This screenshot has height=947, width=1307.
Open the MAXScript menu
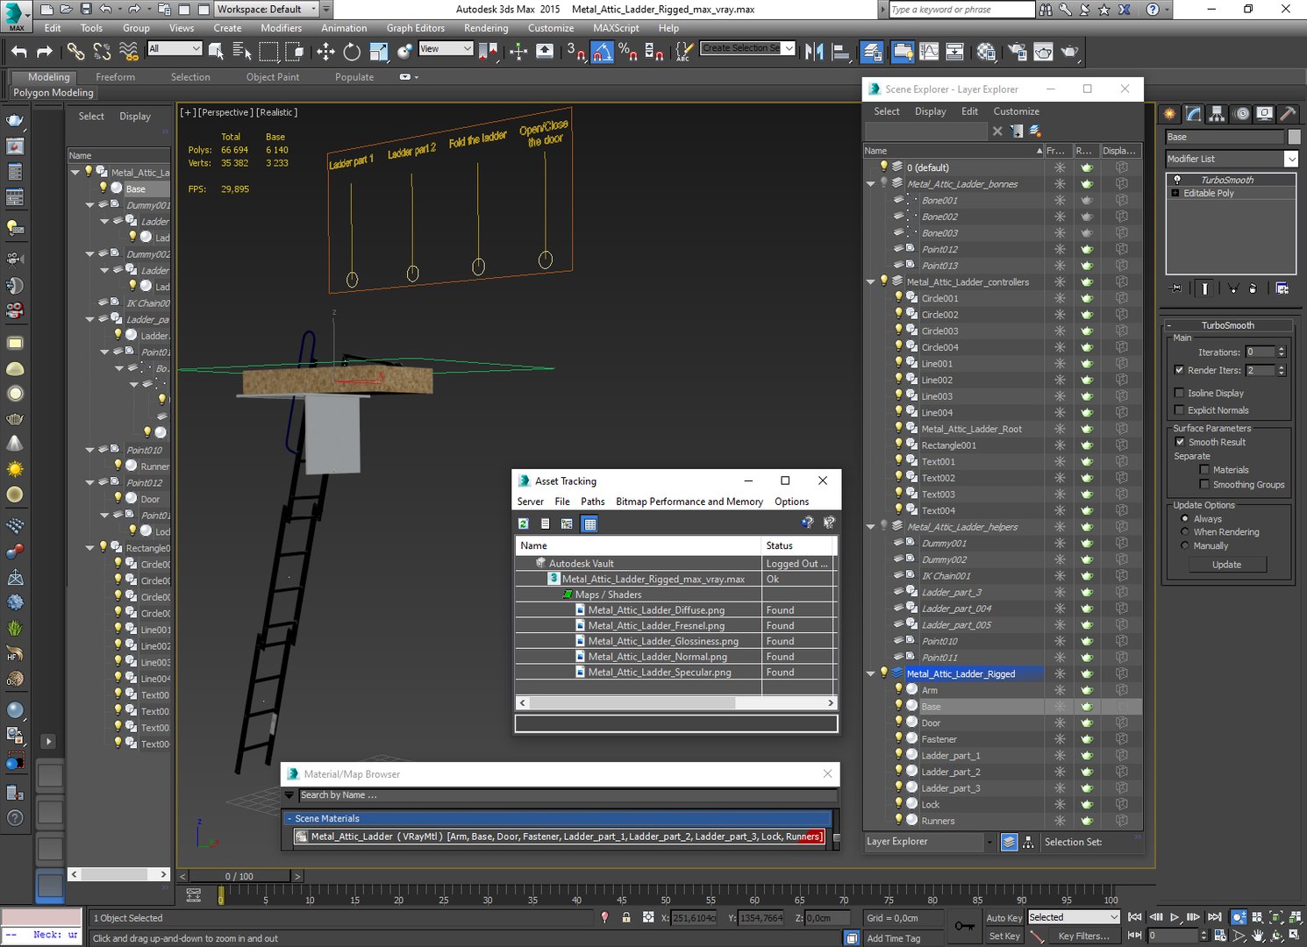tap(616, 28)
